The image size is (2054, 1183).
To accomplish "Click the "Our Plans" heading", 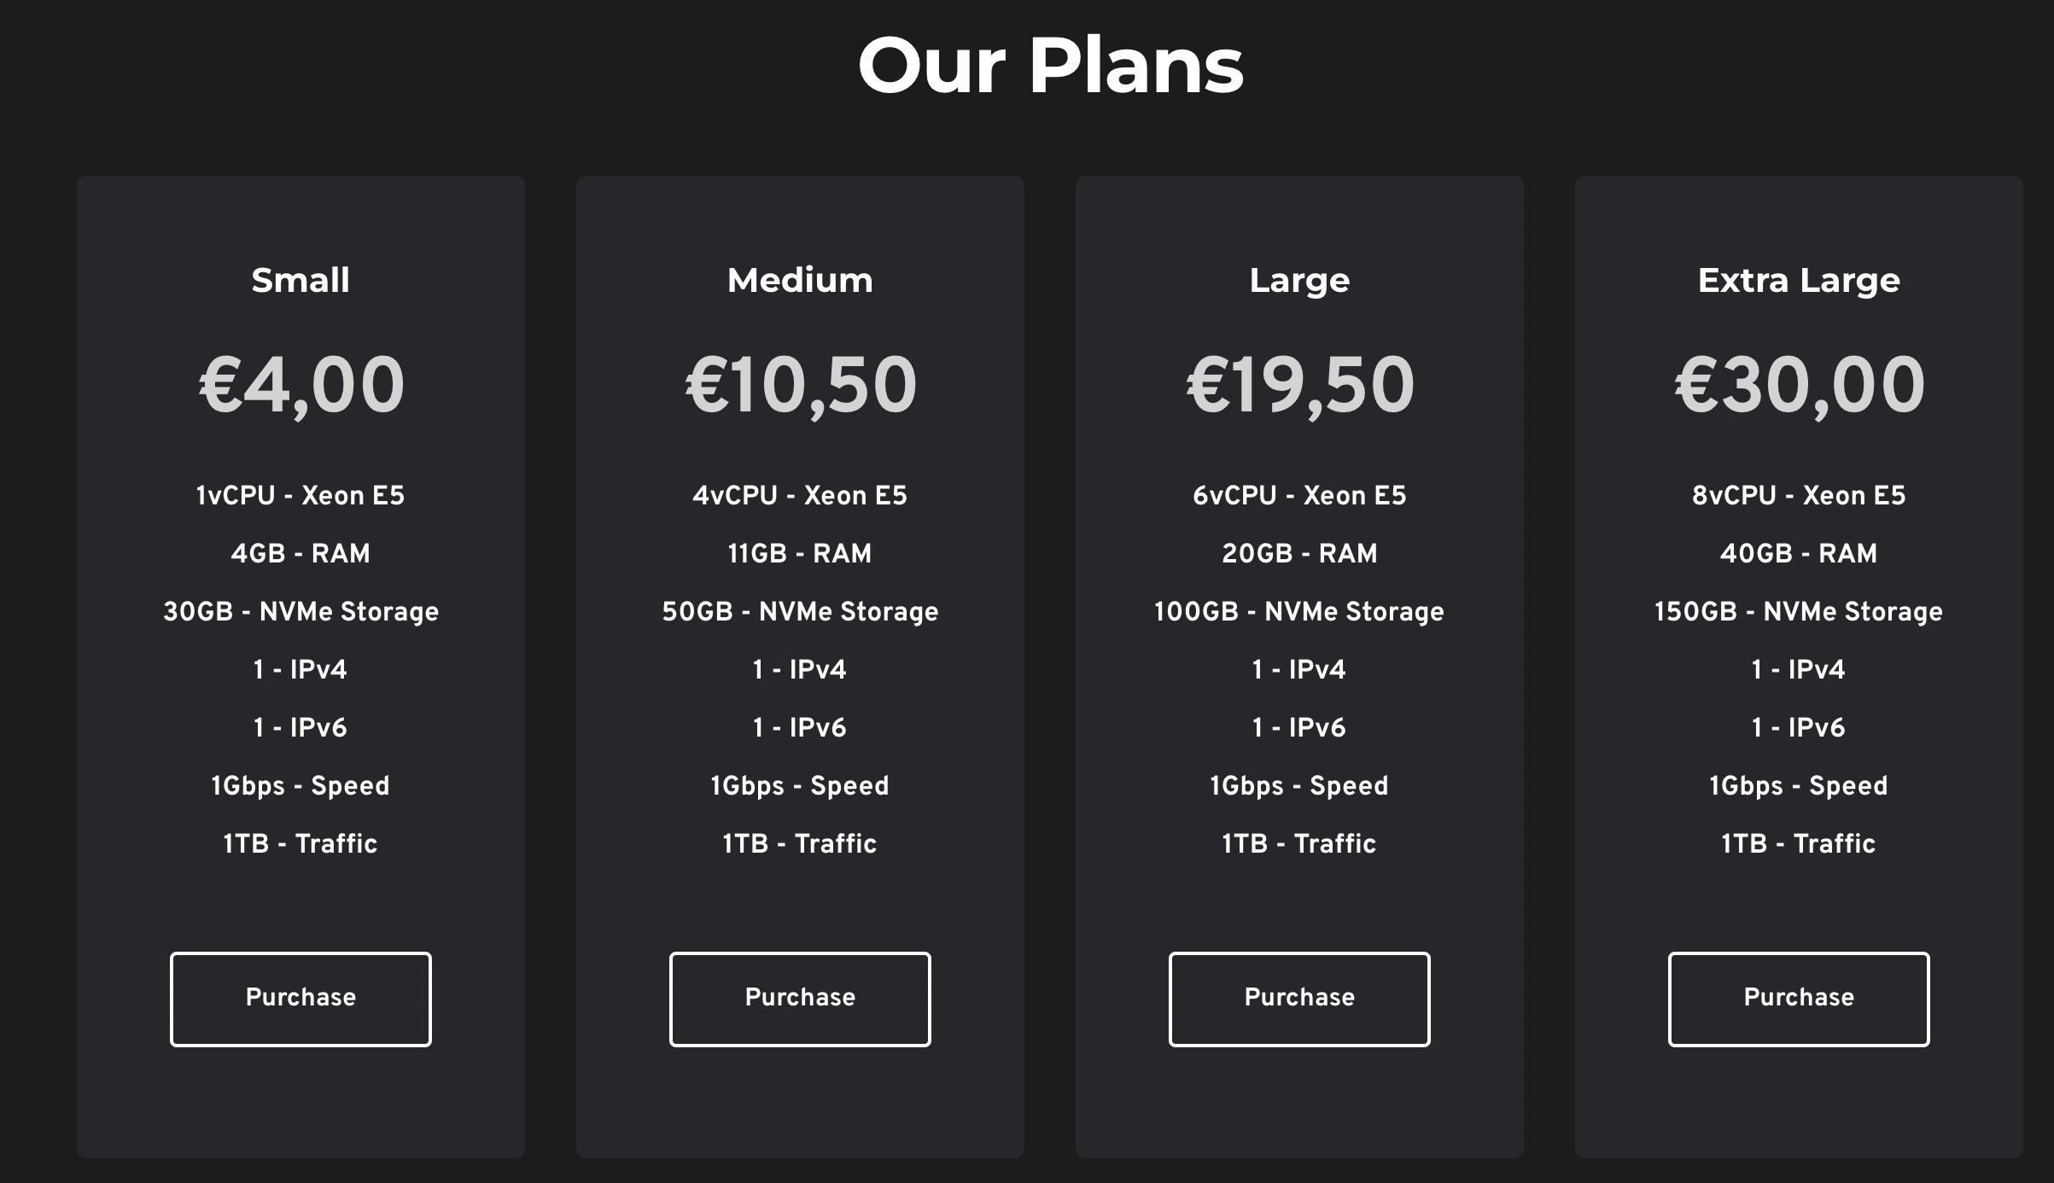I will point(1051,66).
